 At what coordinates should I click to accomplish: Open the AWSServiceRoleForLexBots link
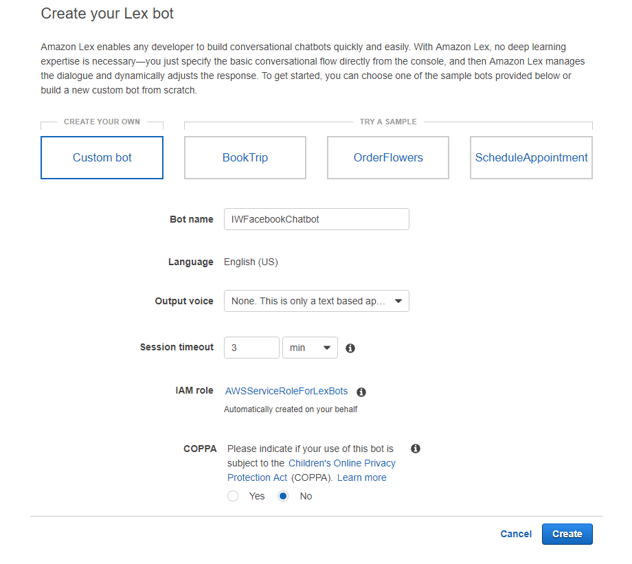tap(286, 391)
